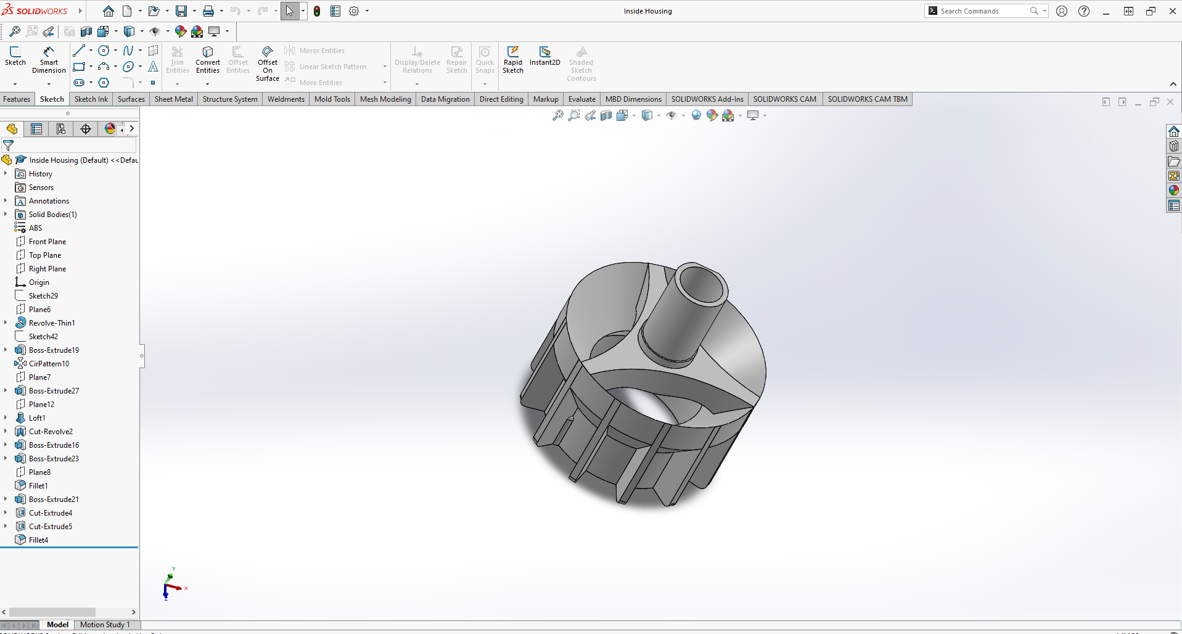Screen dimensions: 1182x634
Task: Open File Explorer in task pane
Action: (1174, 161)
